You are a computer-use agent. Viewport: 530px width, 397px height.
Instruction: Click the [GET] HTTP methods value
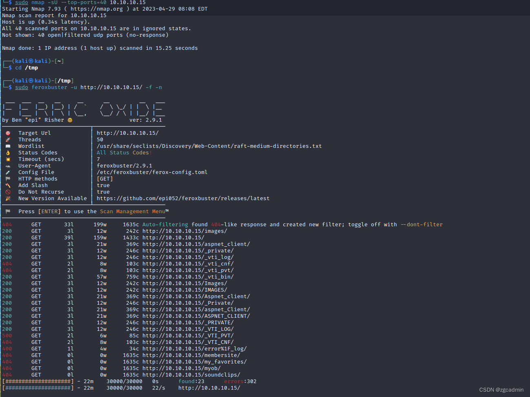pyautogui.click(x=105, y=179)
